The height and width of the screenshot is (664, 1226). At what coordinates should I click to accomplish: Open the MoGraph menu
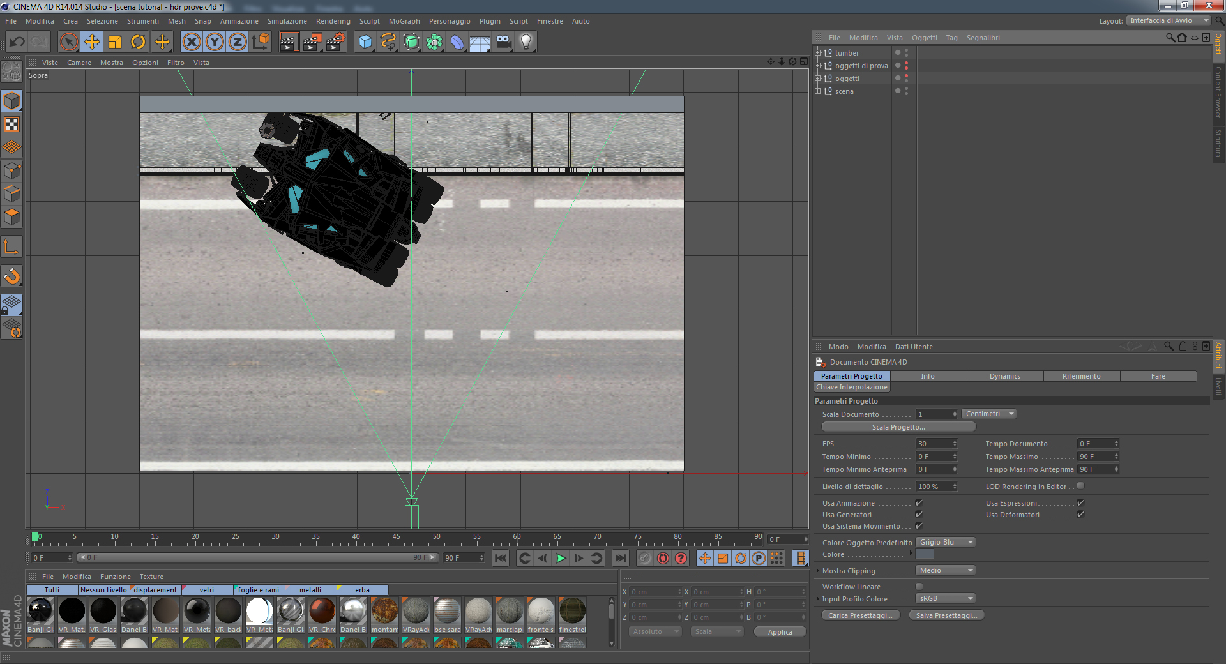click(404, 21)
